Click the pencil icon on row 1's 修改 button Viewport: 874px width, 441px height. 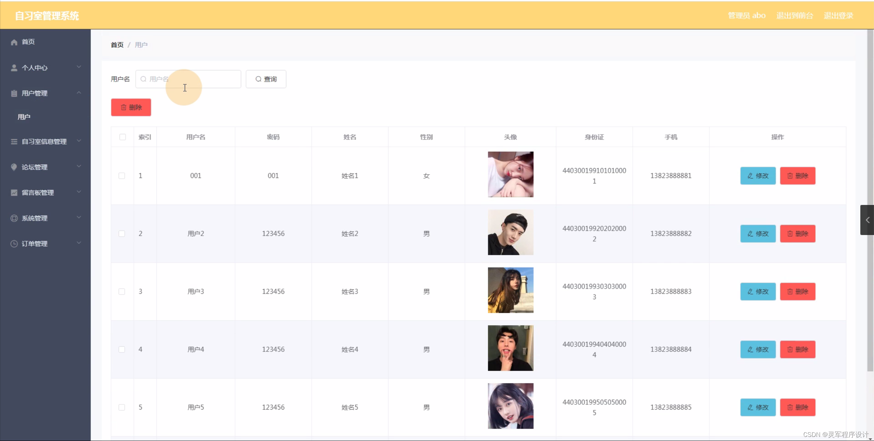pyautogui.click(x=750, y=176)
